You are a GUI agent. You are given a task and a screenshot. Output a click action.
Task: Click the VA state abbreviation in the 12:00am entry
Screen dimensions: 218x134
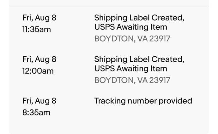click(x=142, y=80)
